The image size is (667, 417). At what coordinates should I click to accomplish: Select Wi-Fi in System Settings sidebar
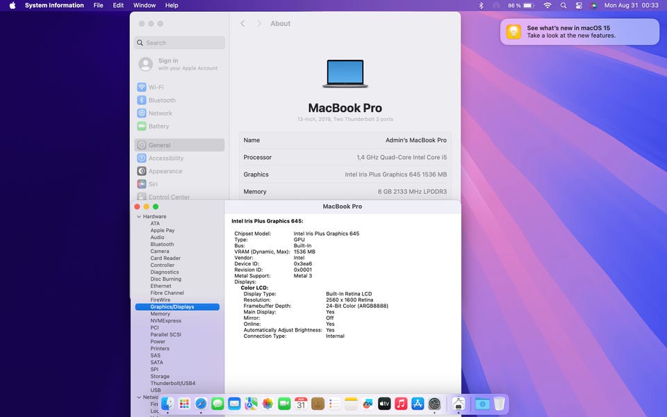click(180, 88)
